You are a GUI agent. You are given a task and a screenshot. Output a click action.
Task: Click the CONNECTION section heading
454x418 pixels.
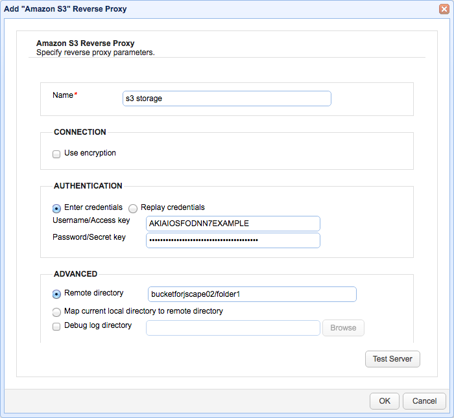(80, 132)
